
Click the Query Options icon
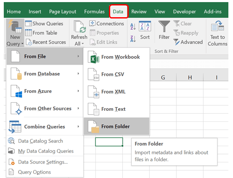click(11, 172)
